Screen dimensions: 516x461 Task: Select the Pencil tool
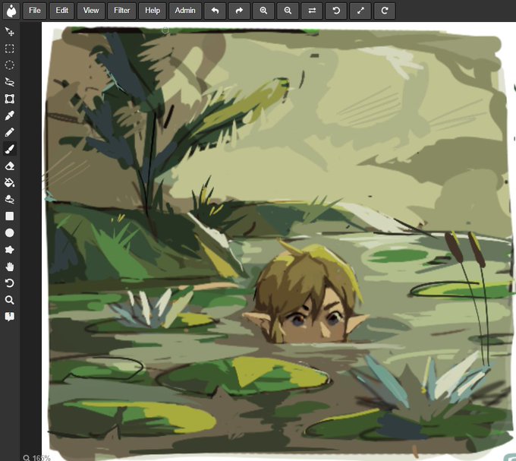10,132
